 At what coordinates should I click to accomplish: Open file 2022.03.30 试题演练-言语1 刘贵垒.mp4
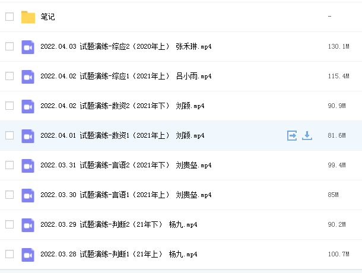pos(126,195)
